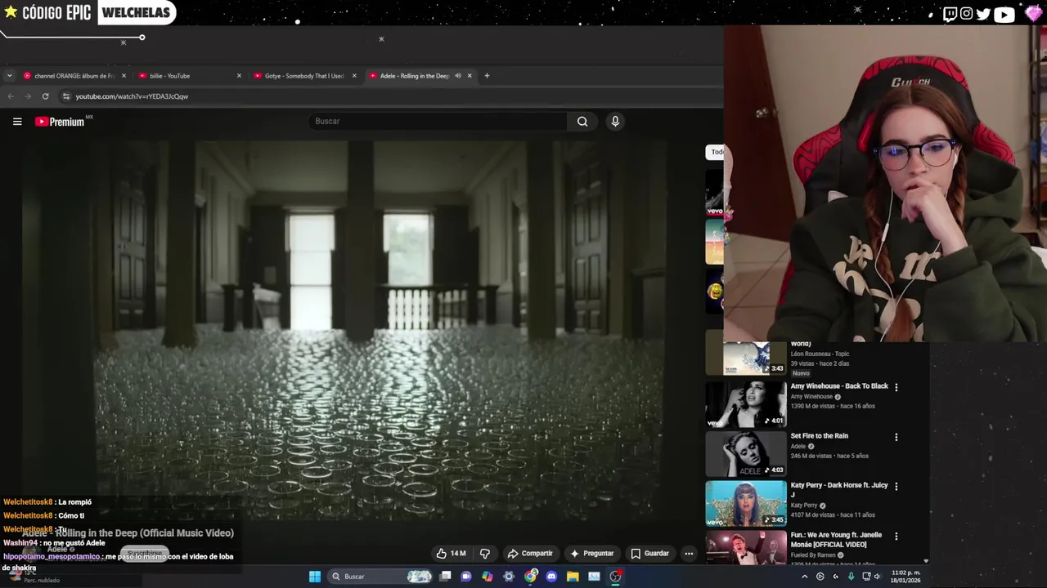The width and height of the screenshot is (1047, 588).
Task: Open the Preguntar AI ask button
Action: pyautogui.click(x=591, y=554)
